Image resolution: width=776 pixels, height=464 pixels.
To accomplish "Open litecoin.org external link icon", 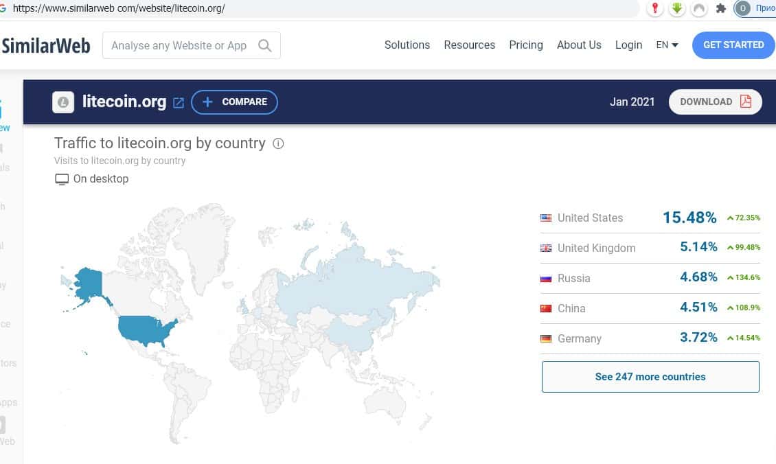I will click(x=179, y=102).
